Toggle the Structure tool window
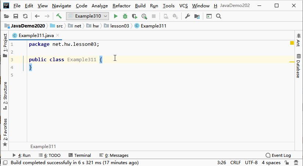Image resolution: width=303 pixels, height=166 pixels. click(5, 96)
